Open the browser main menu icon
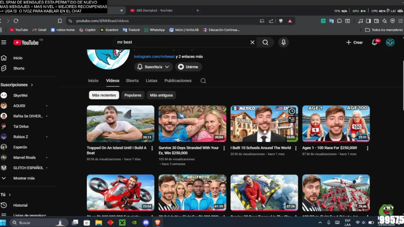The height and width of the screenshot is (227, 404). coord(401,21)
